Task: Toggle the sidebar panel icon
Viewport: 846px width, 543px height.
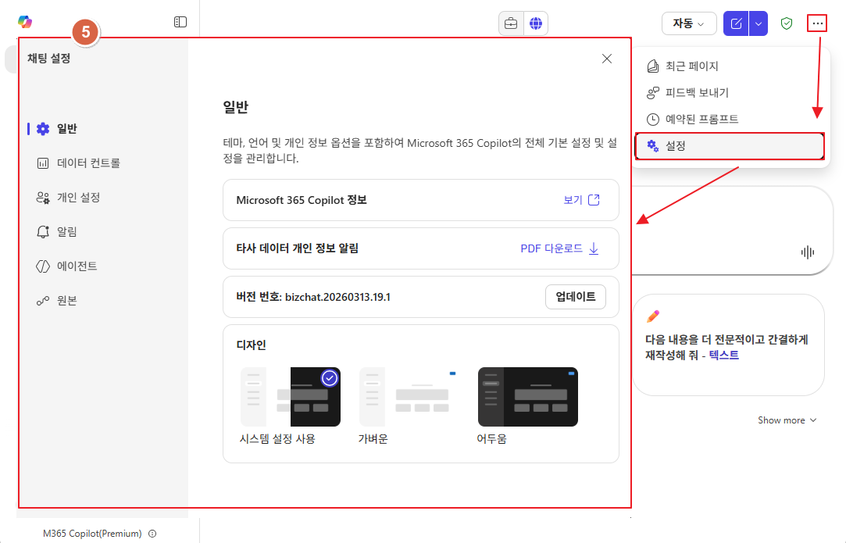Action: pyautogui.click(x=180, y=22)
